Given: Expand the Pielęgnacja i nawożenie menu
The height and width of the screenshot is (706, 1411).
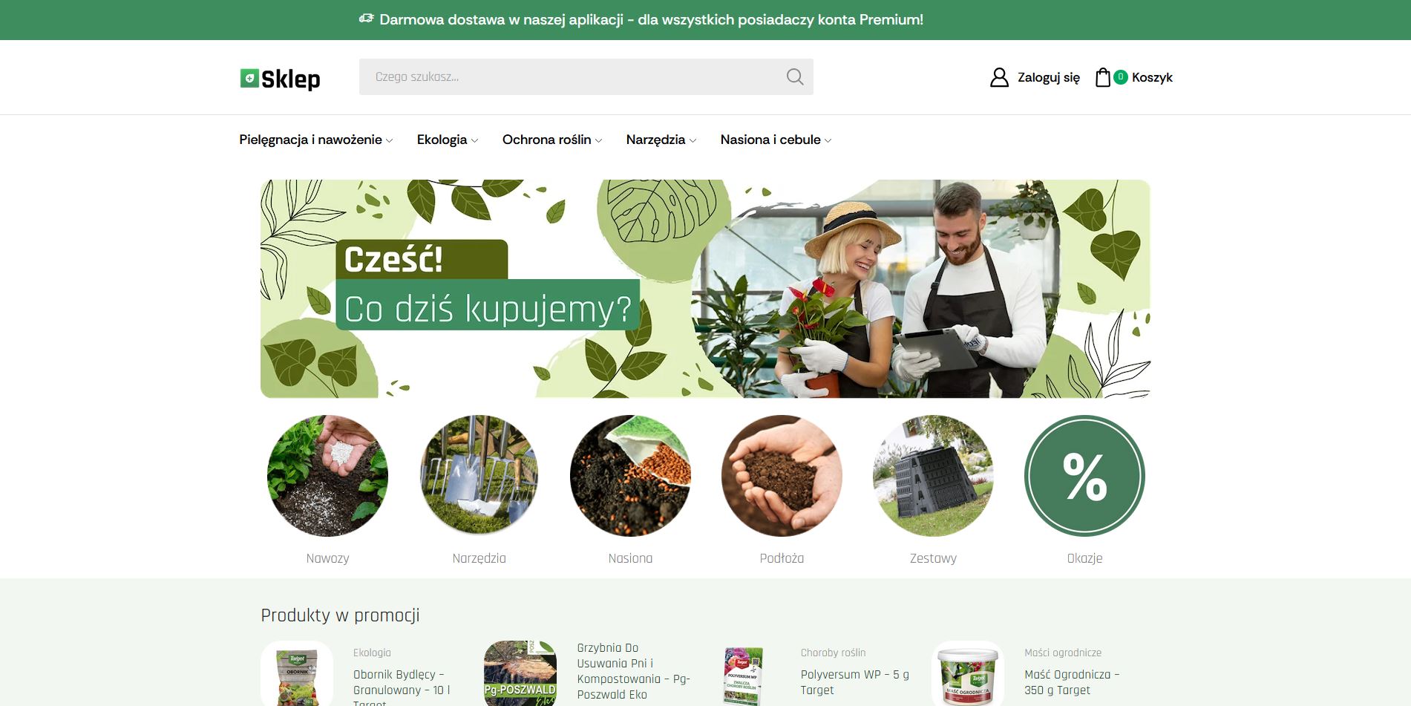Looking at the screenshot, I should [315, 140].
